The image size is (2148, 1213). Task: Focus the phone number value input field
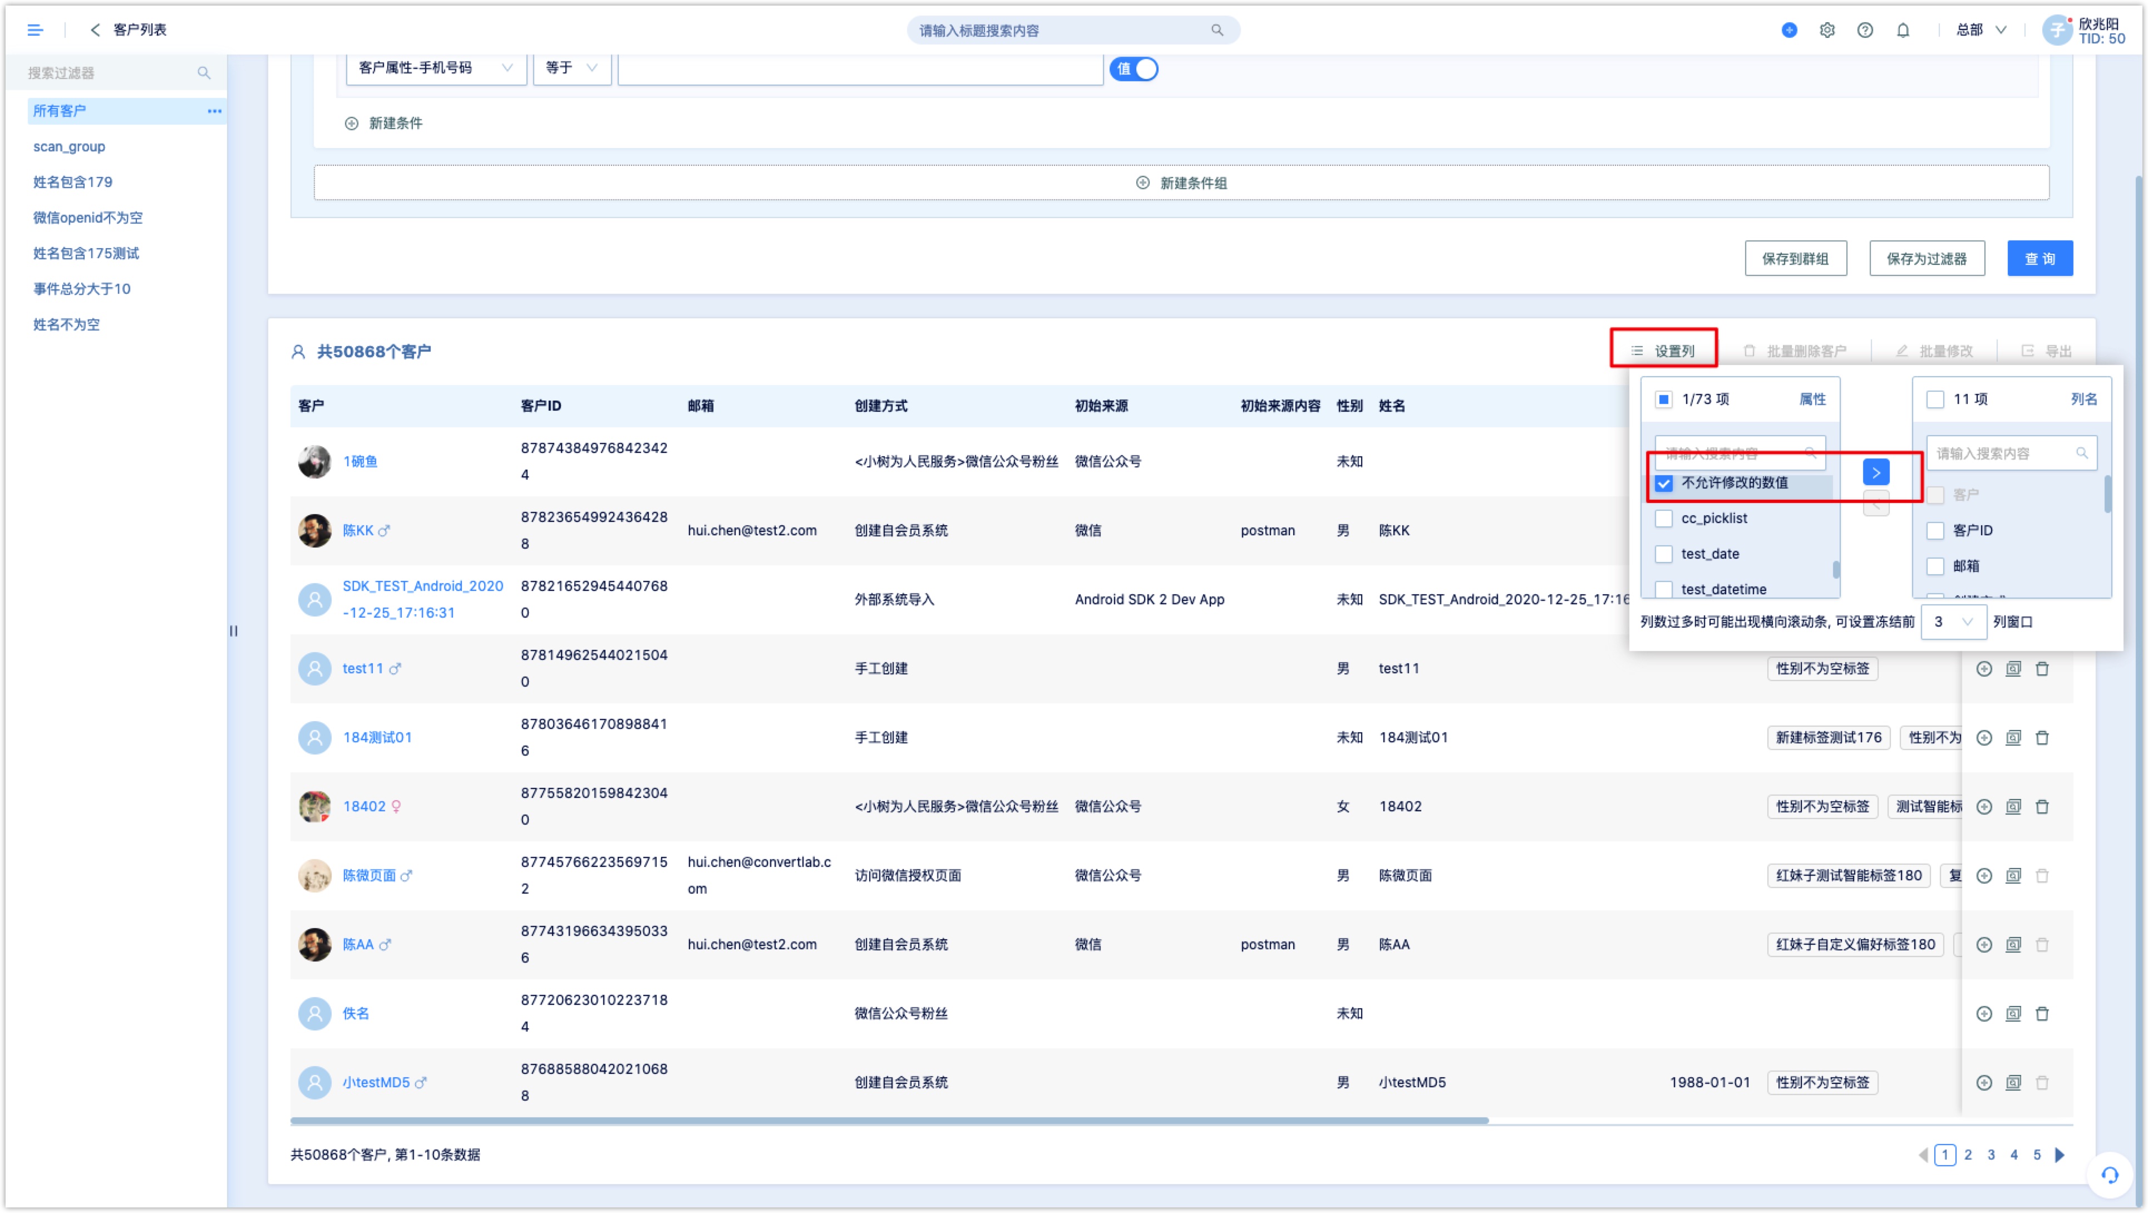[860, 67]
